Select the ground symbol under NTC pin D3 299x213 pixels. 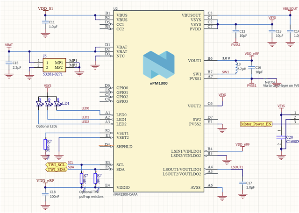point(95,67)
